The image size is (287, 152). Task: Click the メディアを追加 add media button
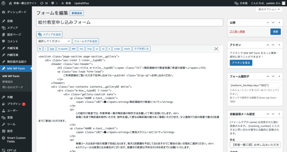pyautogui.click(x=49, y=34)
